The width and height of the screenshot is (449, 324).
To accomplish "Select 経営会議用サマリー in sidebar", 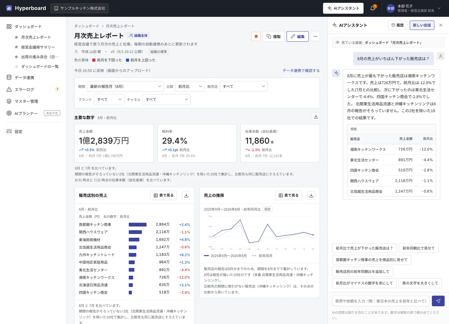I will click(x=38, y=47).
